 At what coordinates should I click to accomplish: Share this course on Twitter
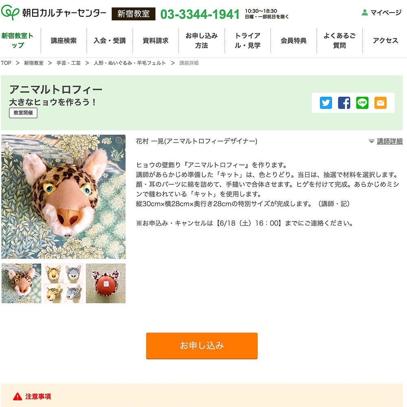tap(326, 103)
